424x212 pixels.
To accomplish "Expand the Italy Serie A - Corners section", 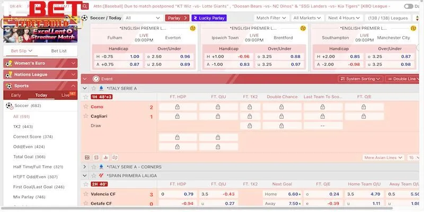I will click(x=85, y=167).
